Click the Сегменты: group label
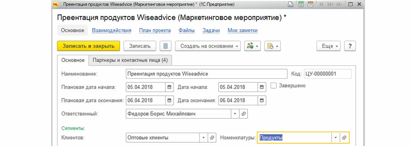Viewport: 412px width, 146px height. [x=73, y=128]
